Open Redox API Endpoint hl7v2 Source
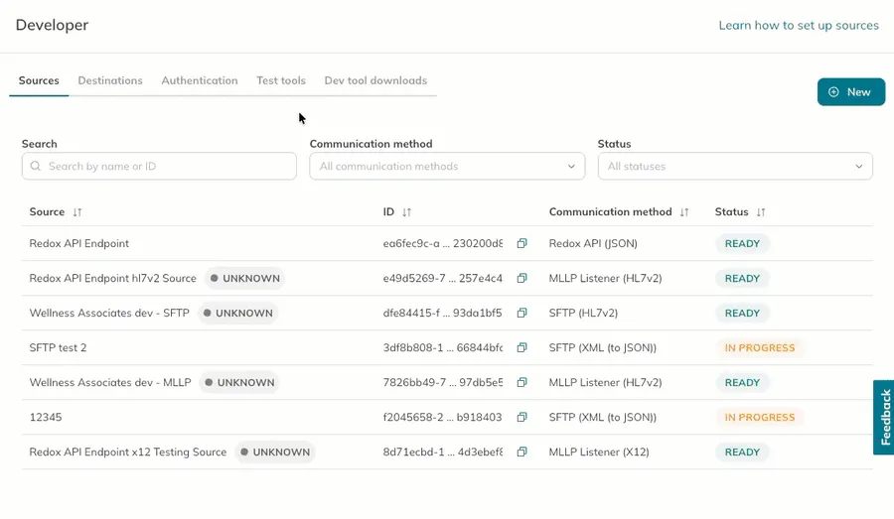The image size is (894, 519). coord(113,278)
